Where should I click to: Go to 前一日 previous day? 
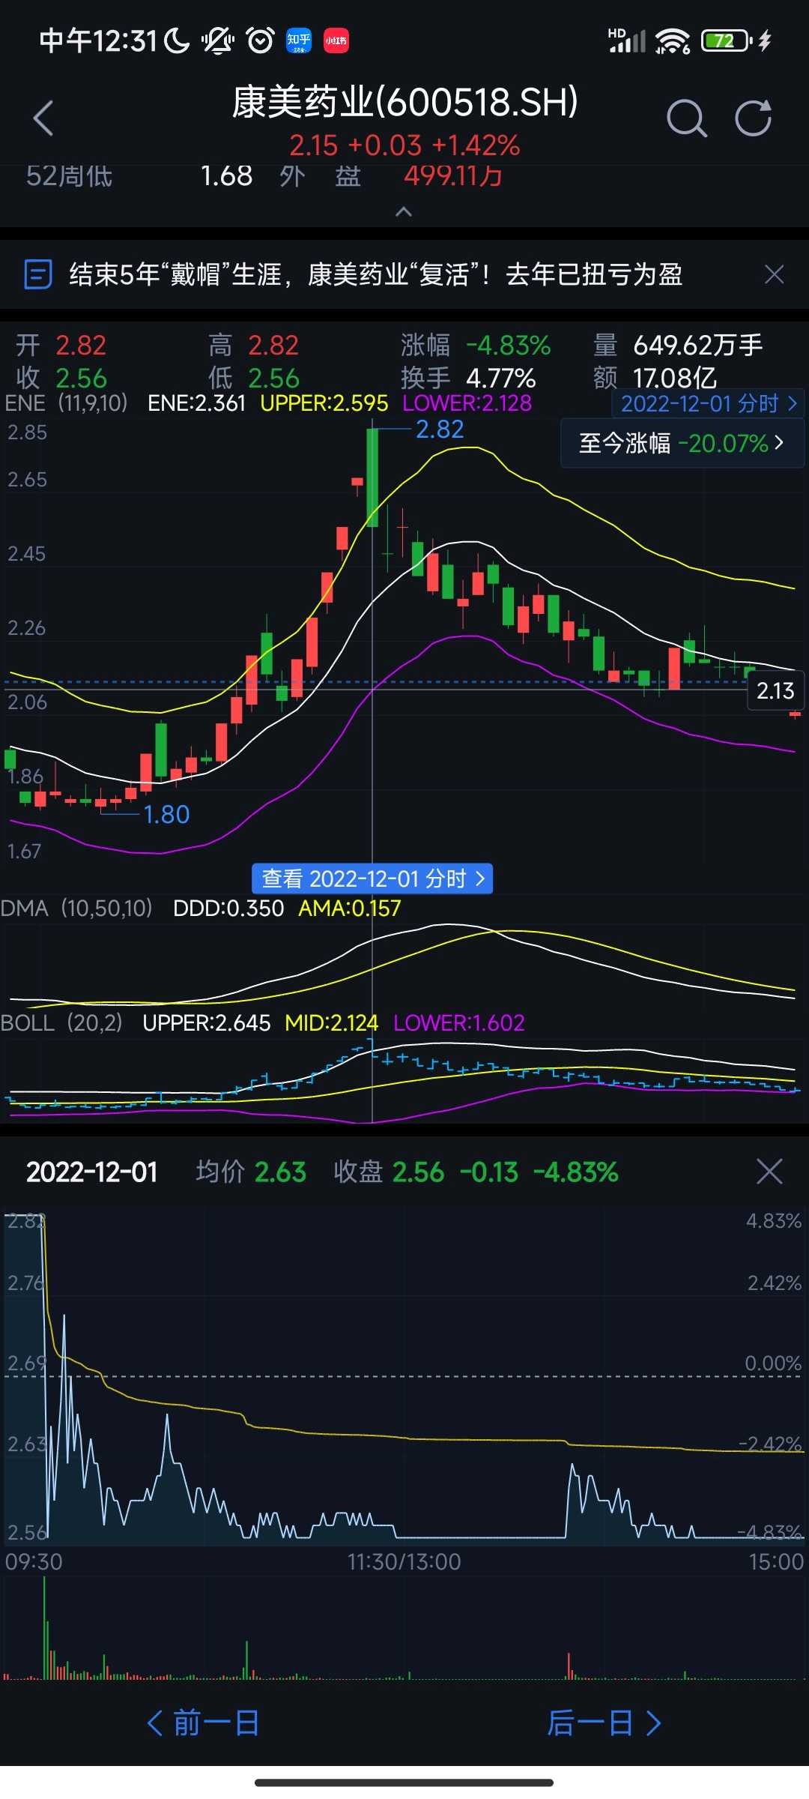click(202, 1723)
